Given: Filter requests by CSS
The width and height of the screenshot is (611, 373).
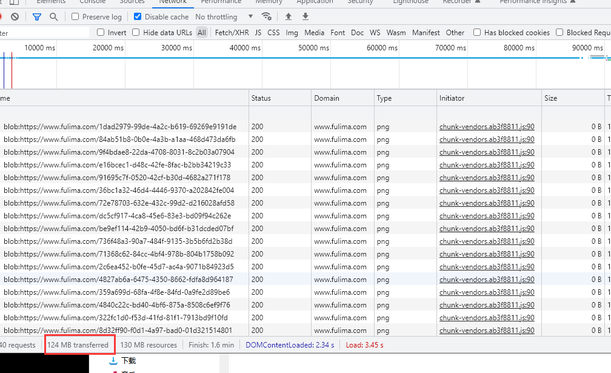Looking at the screenshot, I should point(273,33).
